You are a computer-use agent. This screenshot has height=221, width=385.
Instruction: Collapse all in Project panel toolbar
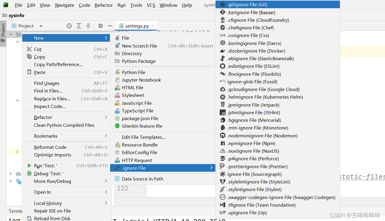click(88, 26)
